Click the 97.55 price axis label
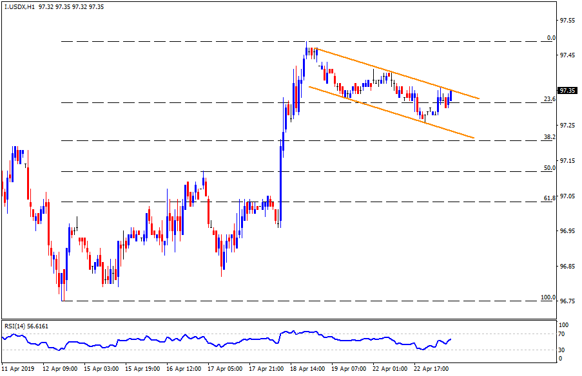Image resolution: width=582 pixels, height=376 pixels. pos(567,21)
